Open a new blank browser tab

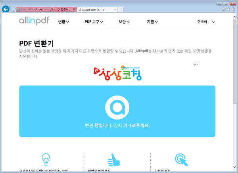click(x=120, y=10)
